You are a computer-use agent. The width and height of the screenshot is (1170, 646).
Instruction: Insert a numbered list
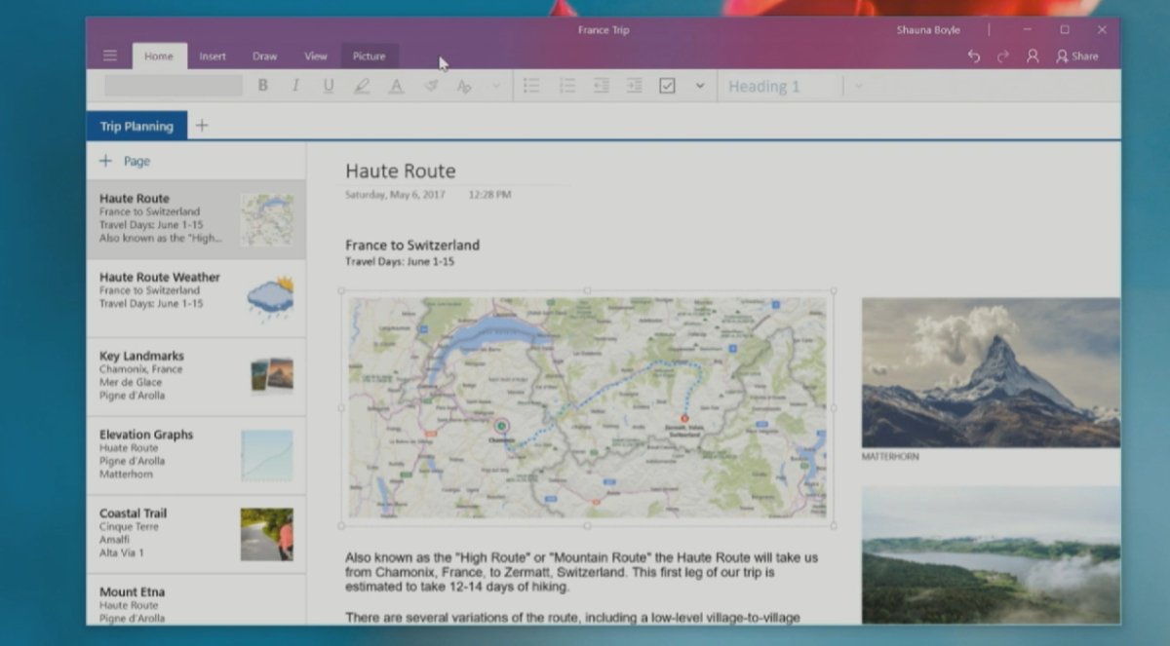pos(566,86)
